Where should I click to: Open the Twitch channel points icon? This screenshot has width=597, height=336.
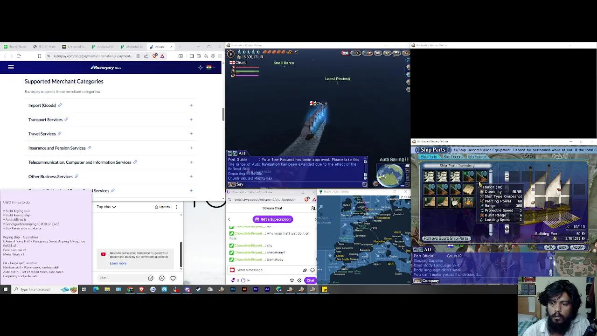[243, 280]
